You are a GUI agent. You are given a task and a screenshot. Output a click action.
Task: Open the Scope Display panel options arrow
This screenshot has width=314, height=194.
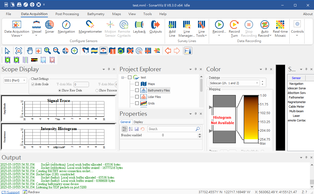(104, 69)
